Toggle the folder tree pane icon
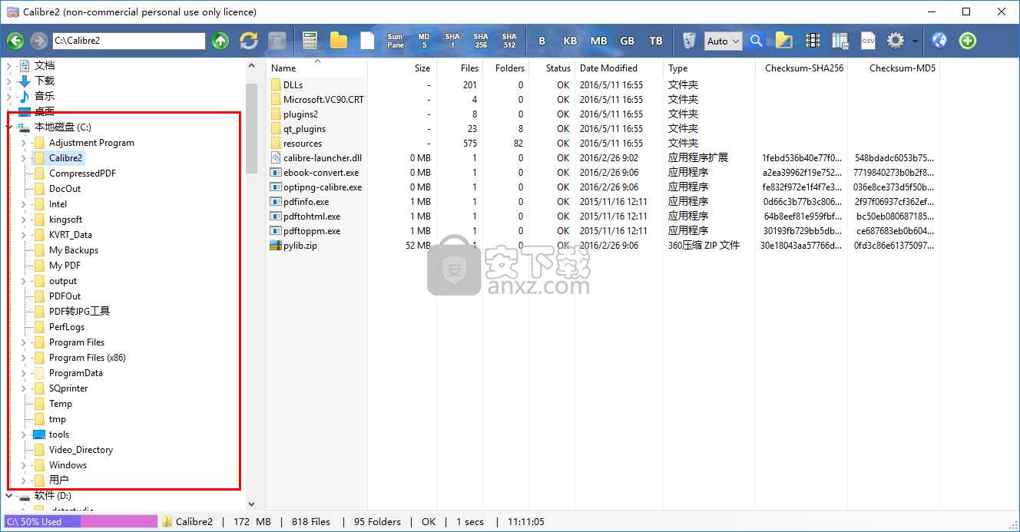 (x=783, y=41)
